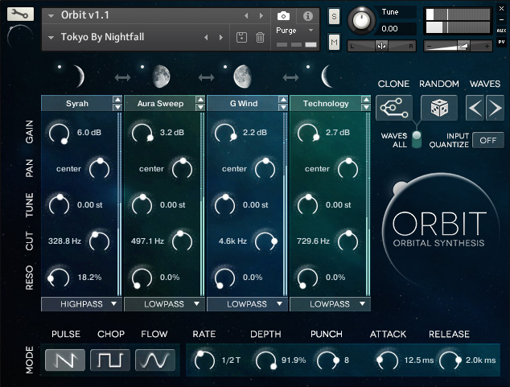Click the moon above G Wind
510x387 pixels.
click(x=243, y=76)
